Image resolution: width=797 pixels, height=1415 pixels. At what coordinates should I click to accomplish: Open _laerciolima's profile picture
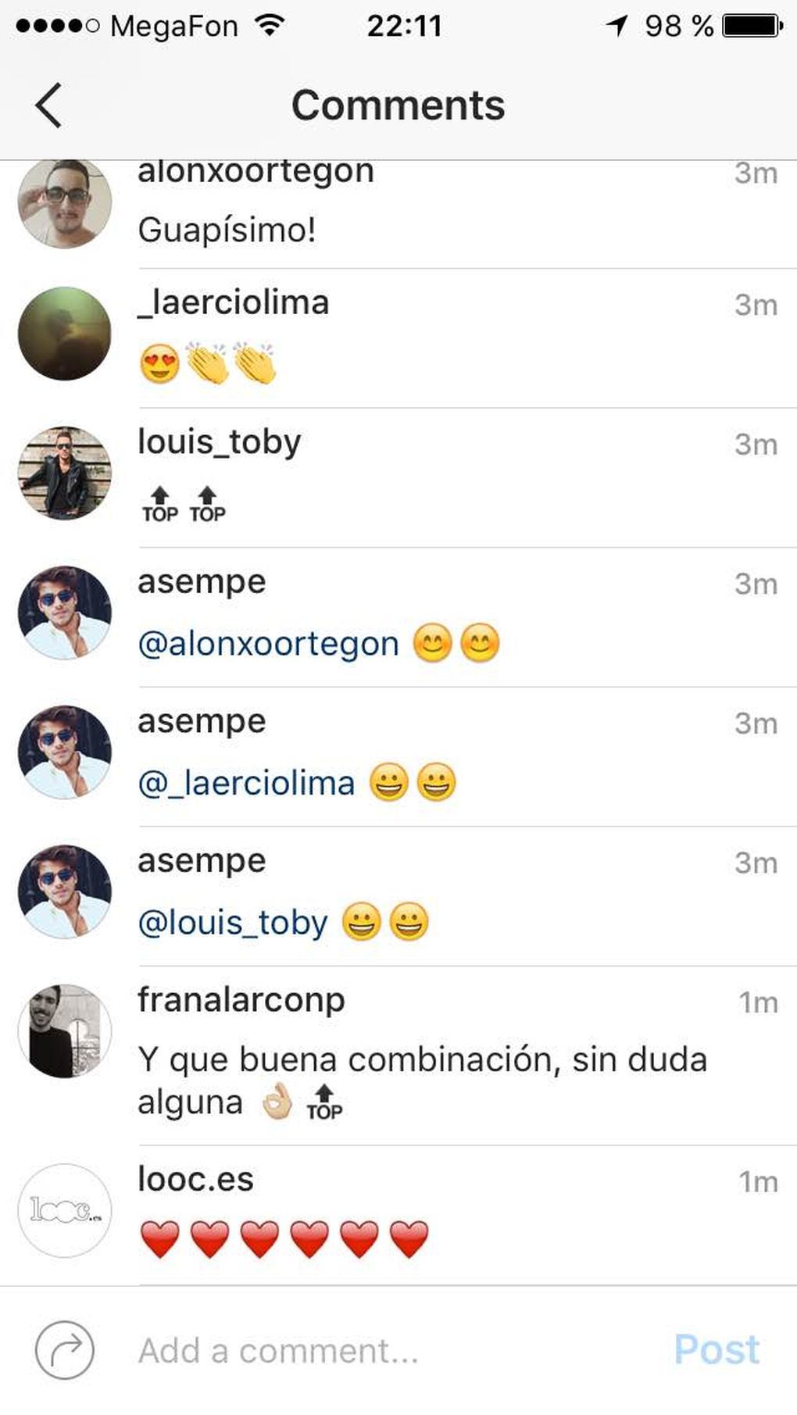[x=65, y=334]
